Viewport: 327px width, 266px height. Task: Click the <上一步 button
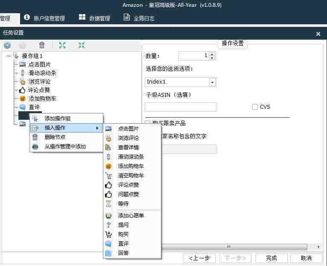pos(199,258)
